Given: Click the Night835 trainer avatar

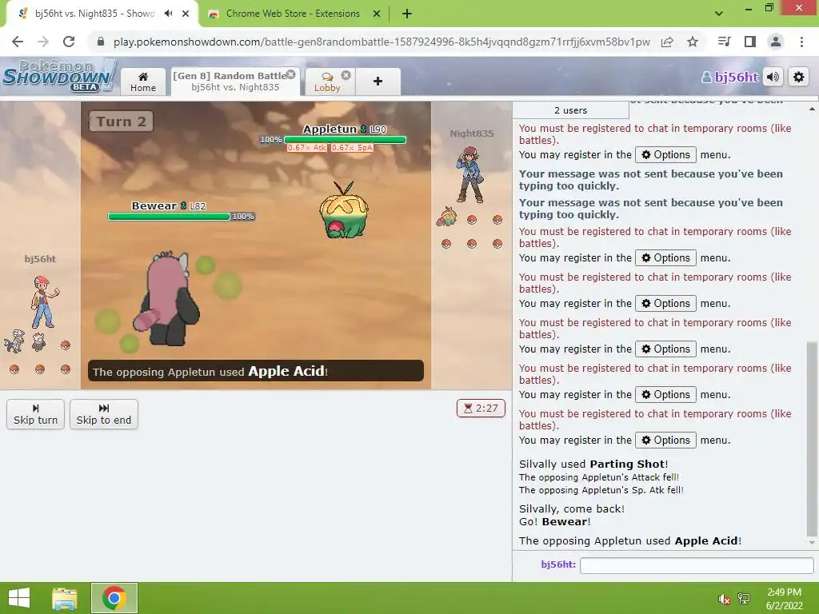Looking at the screenshot, I should tap(470, 174).
